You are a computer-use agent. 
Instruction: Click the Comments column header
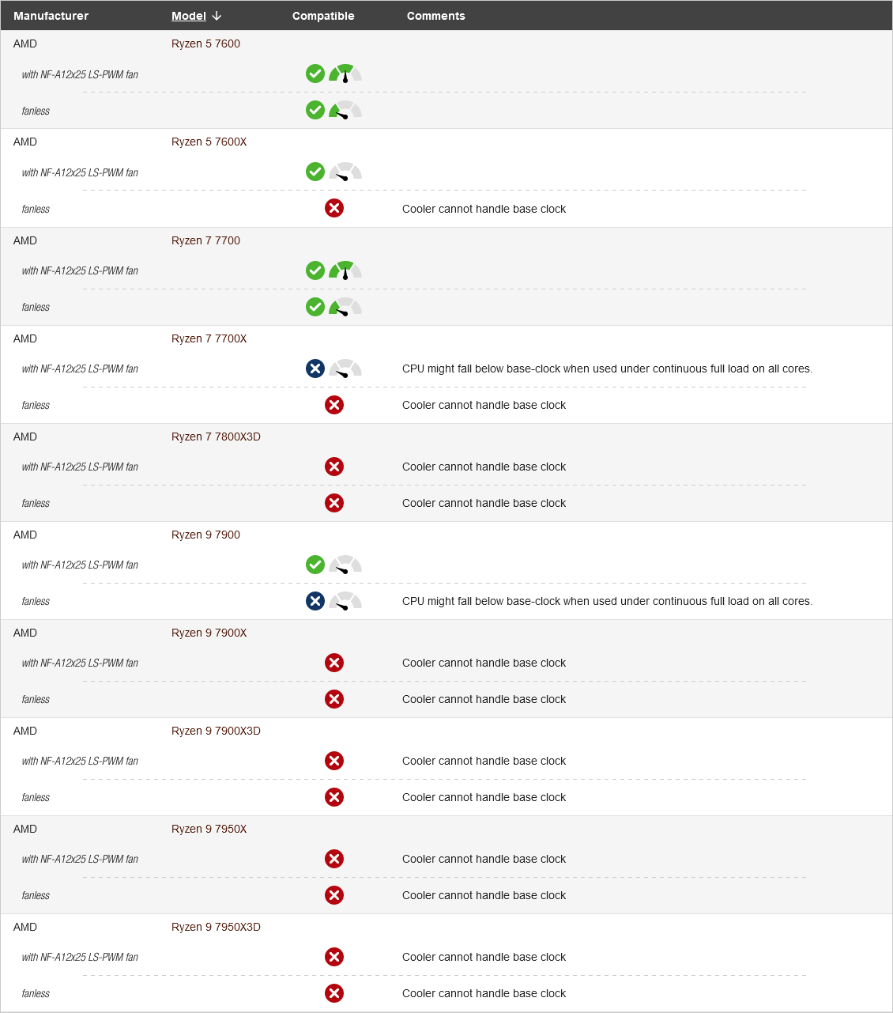(436, 16)
